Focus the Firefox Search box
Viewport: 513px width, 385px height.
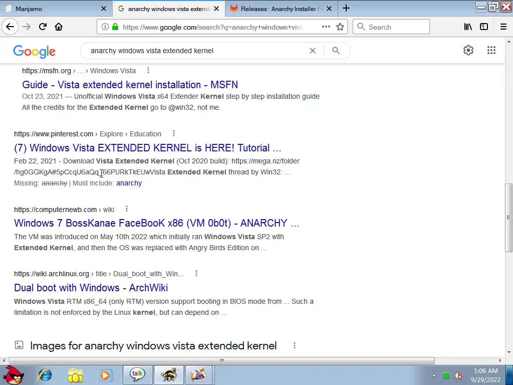click(391, 27)
